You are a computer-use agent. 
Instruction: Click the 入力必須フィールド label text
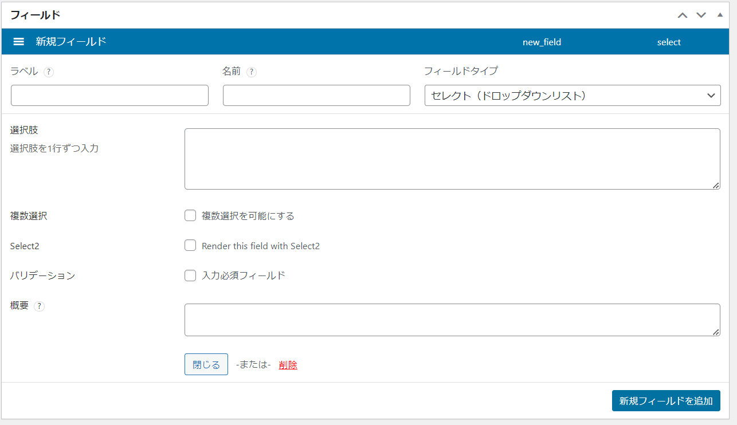243,276
